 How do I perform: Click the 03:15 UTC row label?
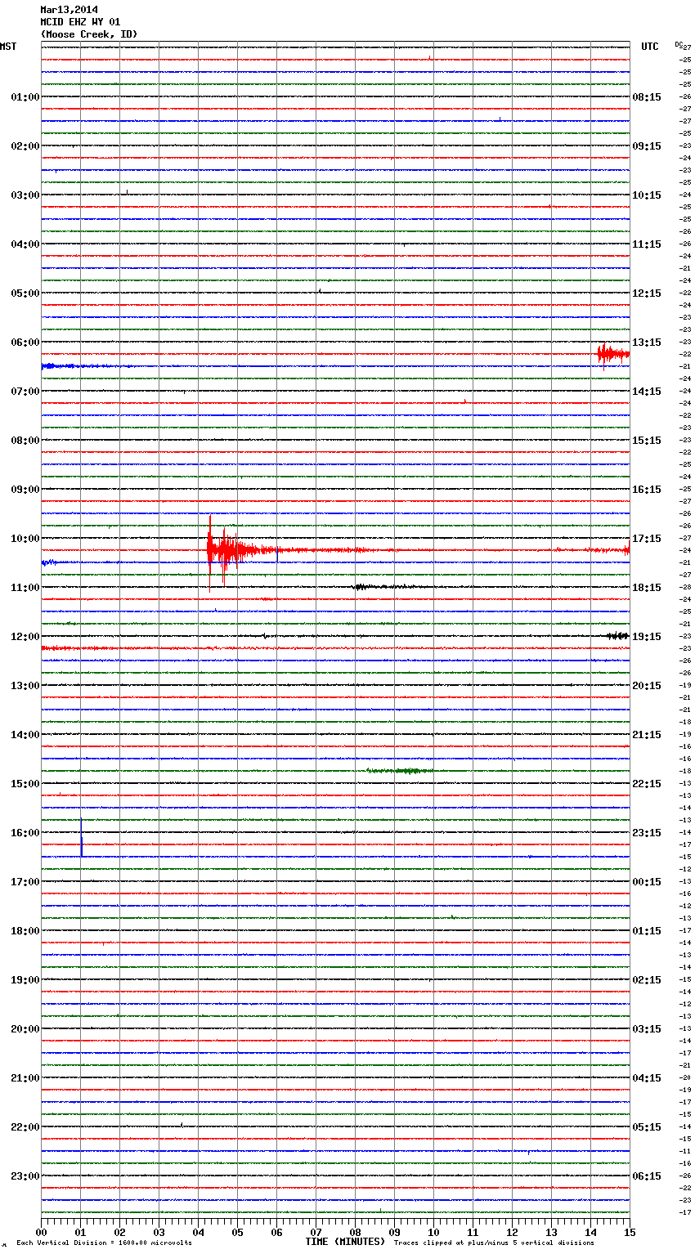point(647,1029)
